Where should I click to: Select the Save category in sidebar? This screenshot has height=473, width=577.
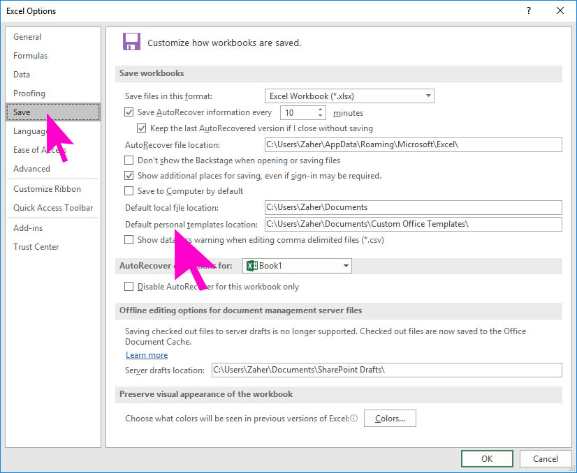tap(53, 112)
